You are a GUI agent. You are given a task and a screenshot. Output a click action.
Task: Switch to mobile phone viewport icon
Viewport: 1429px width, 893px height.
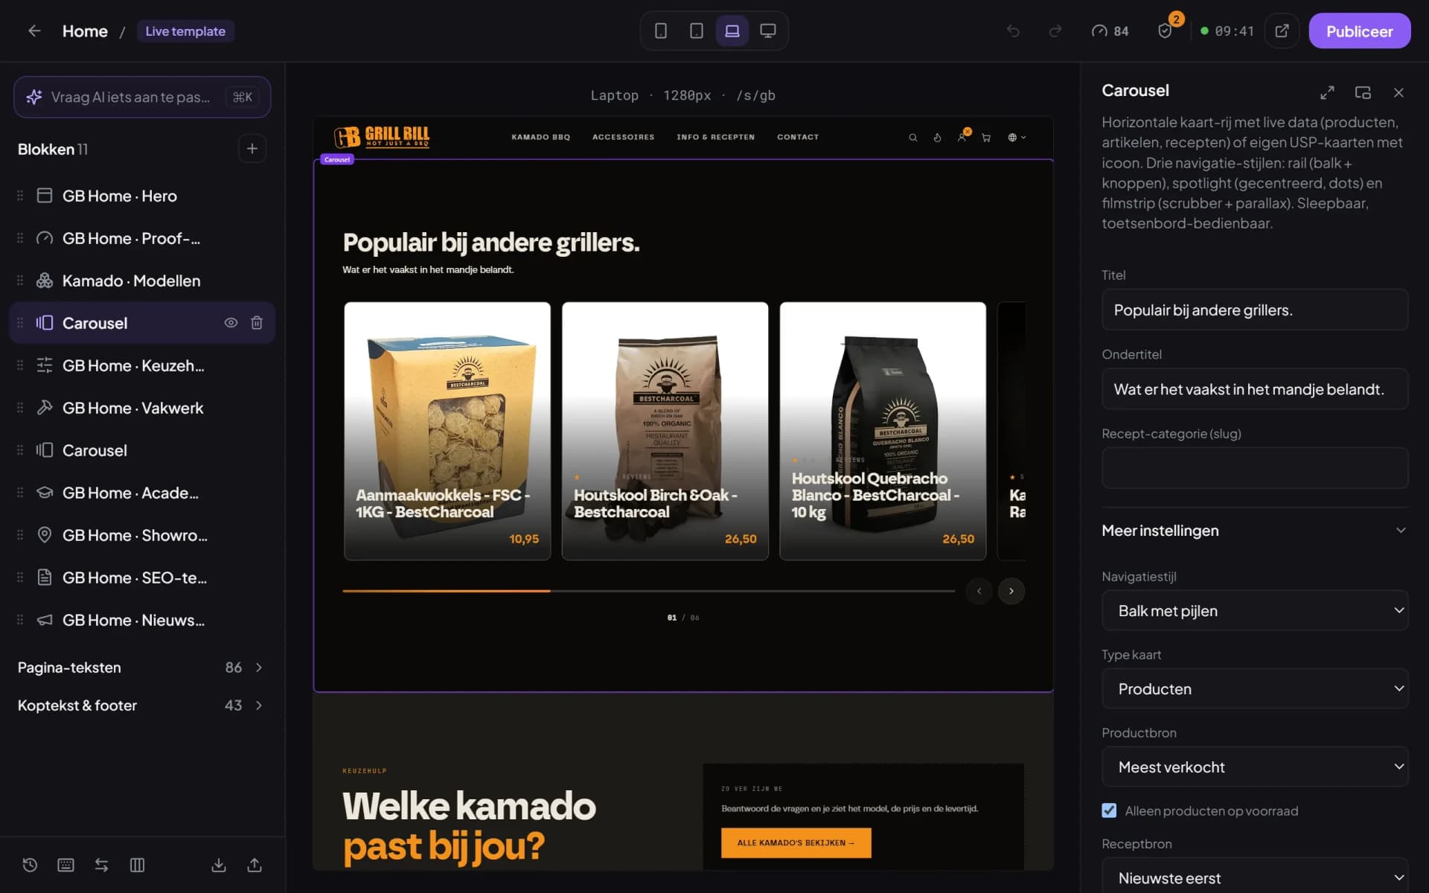[660, 31]
